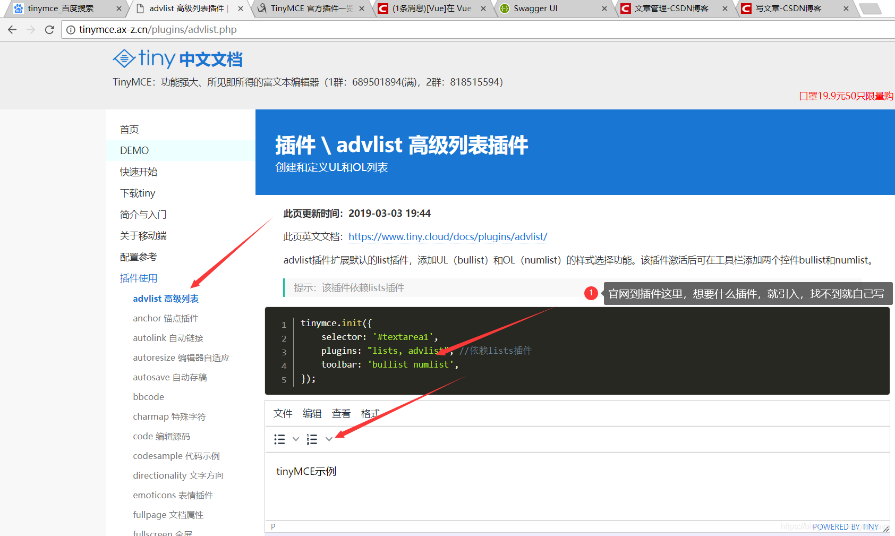Screen dimensions: 895x536
Task: Switch to TinyMCE 官方插件一览 tab
Action: point(311,8)
